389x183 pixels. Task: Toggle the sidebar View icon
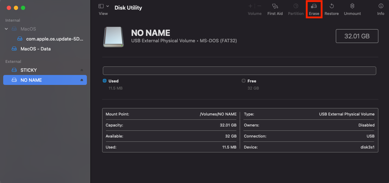(x=101, y=6)
